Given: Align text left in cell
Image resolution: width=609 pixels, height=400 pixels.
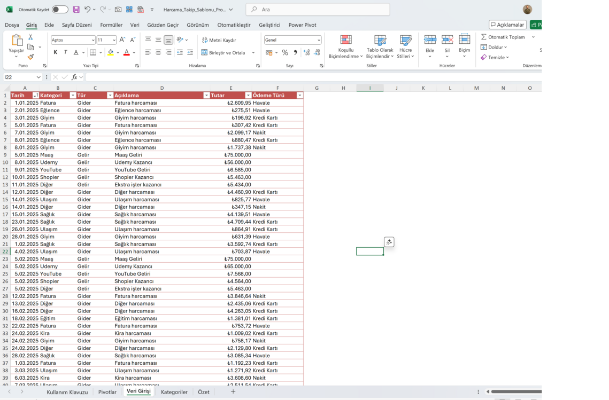Looking at the screenshot, I should click(x=148, y=52).
